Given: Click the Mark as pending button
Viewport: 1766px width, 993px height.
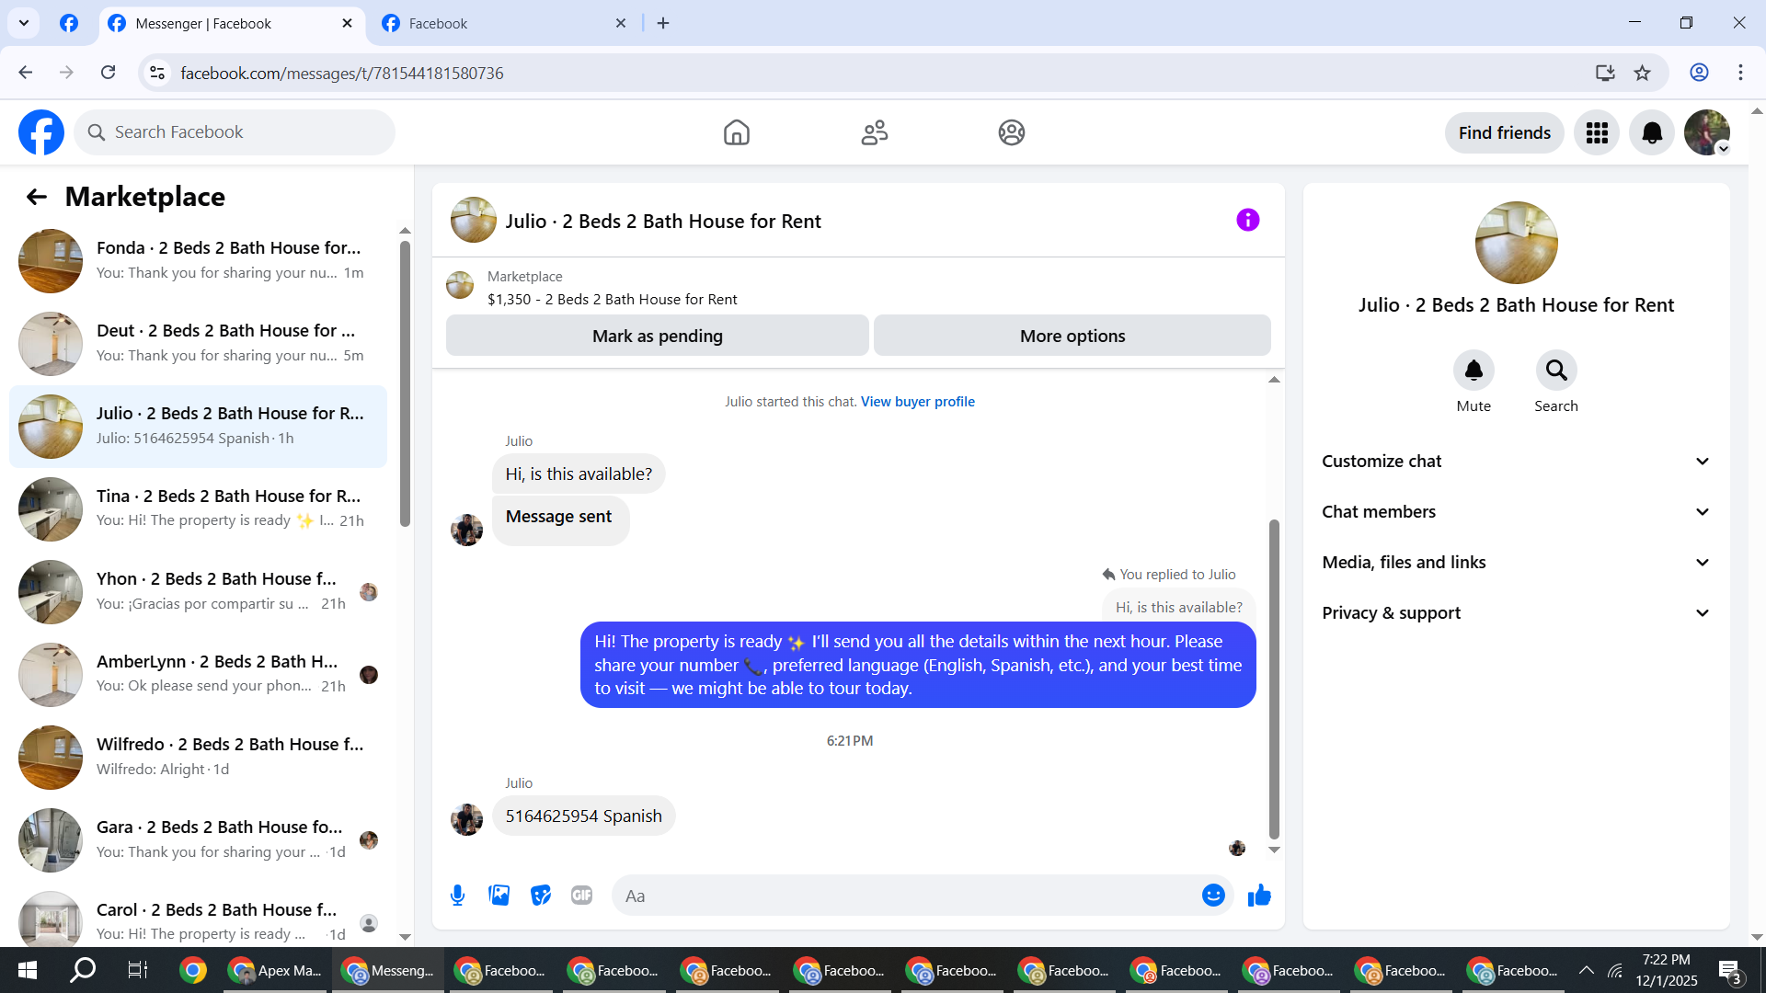Looking at the screenshot, I should [x=658, y=337].
